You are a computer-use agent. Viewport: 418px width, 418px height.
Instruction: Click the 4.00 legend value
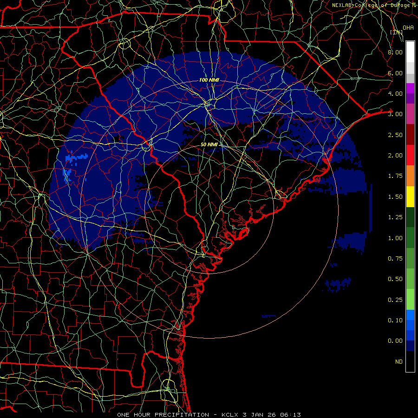(395, 93)
